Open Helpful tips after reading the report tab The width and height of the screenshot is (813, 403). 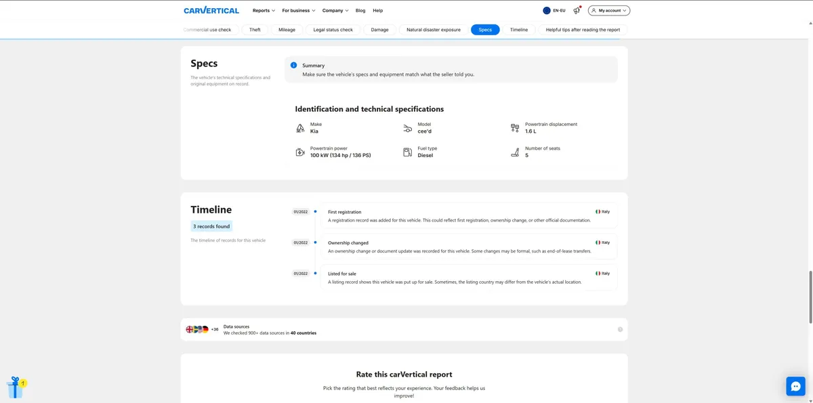click(x=583, y=30)
